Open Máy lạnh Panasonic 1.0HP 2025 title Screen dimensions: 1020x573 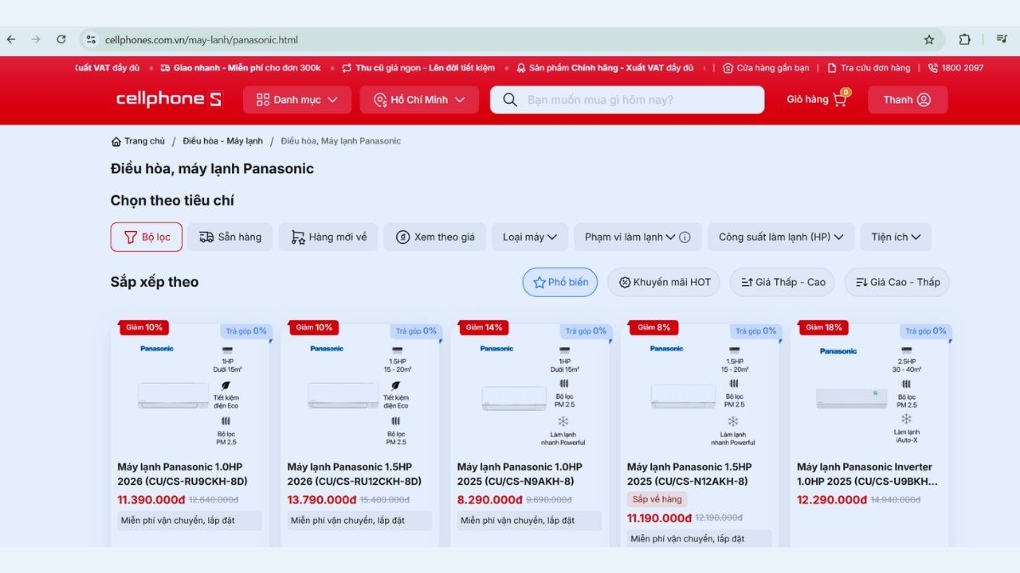click(x=519, y=474)
